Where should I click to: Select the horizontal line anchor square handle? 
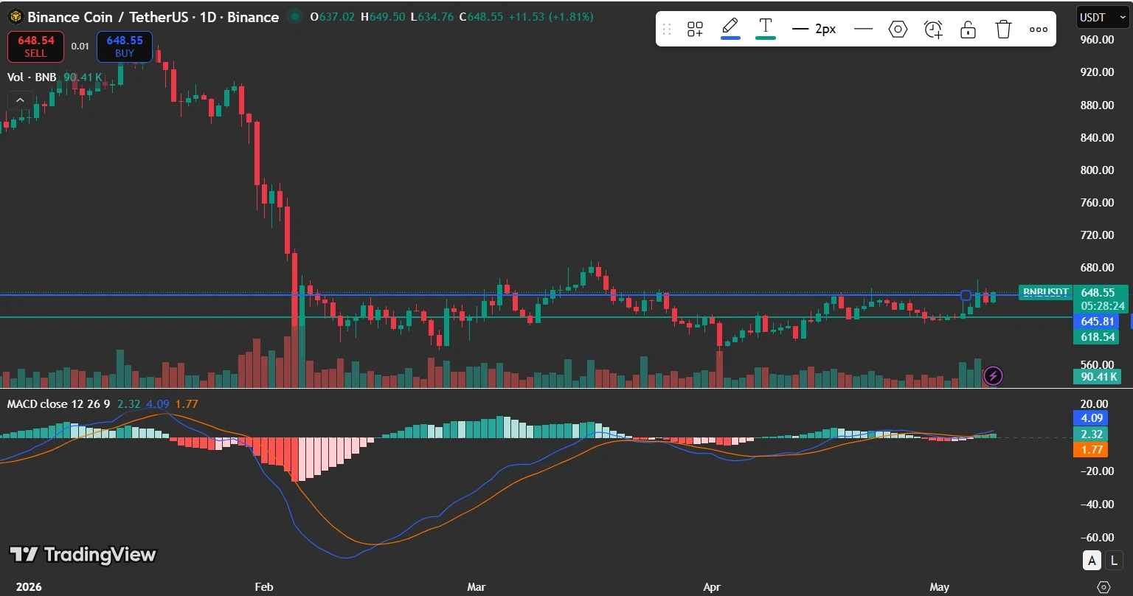click(966, 295)
